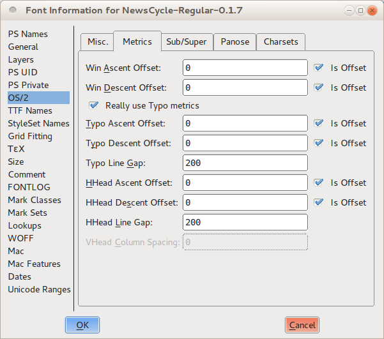Switch to the Panose tab
384x339 pixels.
click(234, 42)
